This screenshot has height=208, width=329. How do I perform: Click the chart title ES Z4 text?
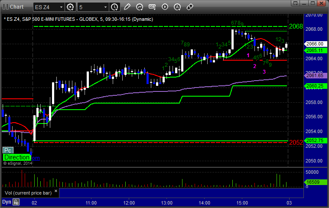click(x=78, y=19)
